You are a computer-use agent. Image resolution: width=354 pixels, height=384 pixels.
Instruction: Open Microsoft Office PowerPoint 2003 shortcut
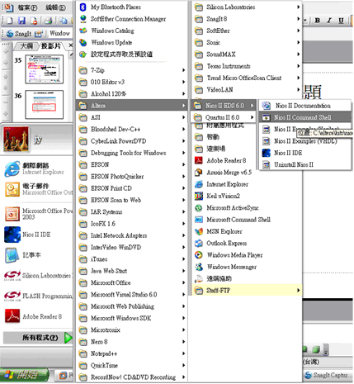point(38,214)
